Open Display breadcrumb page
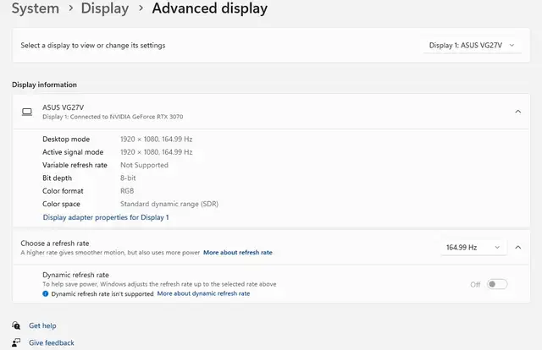 coord(105,8)
